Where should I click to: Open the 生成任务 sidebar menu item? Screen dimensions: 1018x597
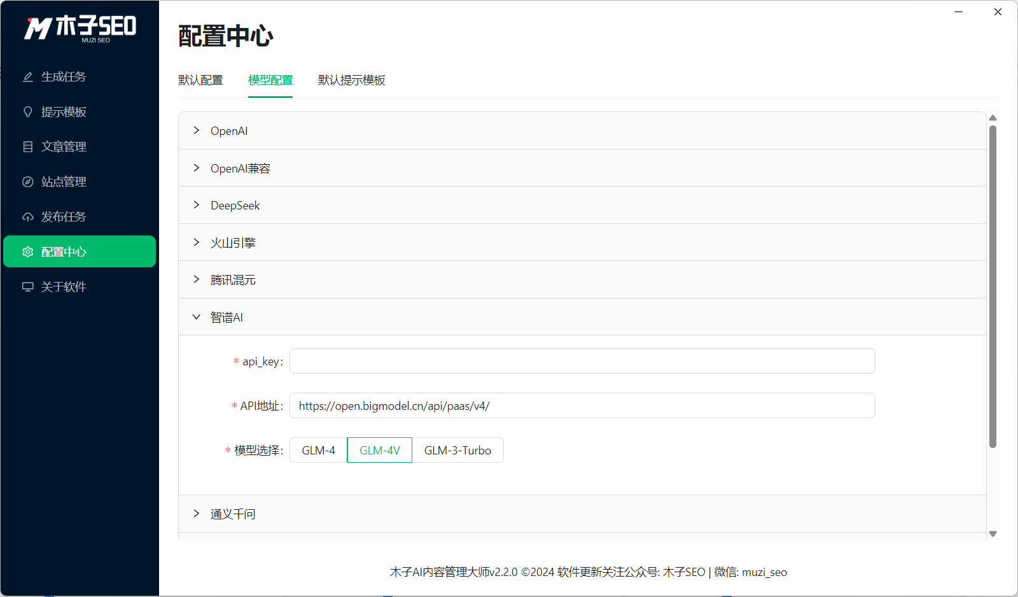[x=80, y=76]
